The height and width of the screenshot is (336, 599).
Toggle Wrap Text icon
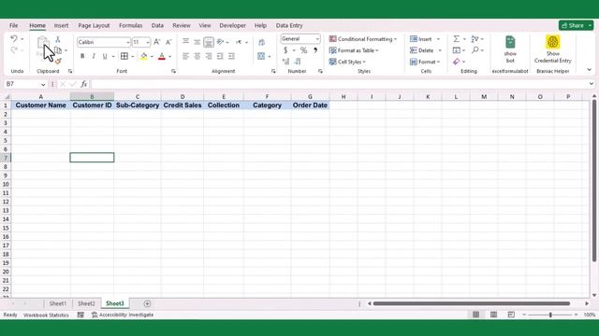click(x=262, y=42)
